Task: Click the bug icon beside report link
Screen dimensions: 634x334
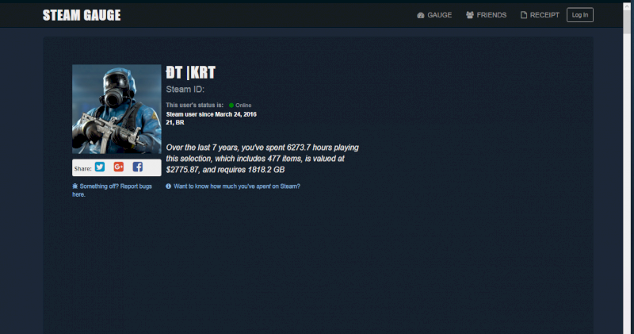Action: 74,186
